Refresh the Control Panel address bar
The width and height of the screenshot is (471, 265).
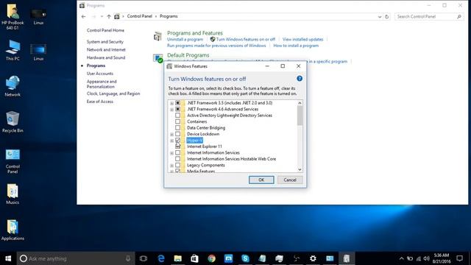coord(387,16)
